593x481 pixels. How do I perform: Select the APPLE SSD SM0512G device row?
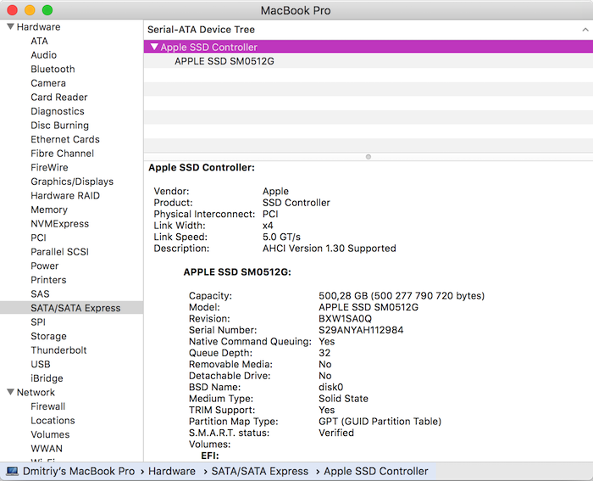click(369, 61)
